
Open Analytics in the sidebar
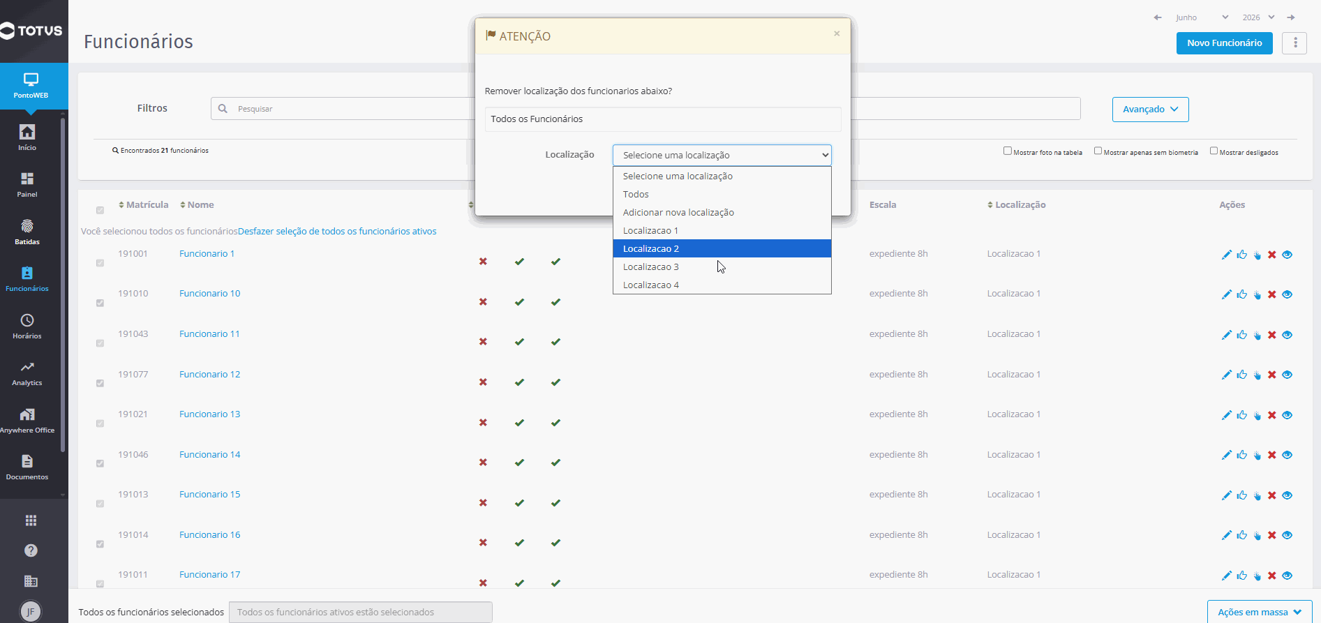[27, 373]
